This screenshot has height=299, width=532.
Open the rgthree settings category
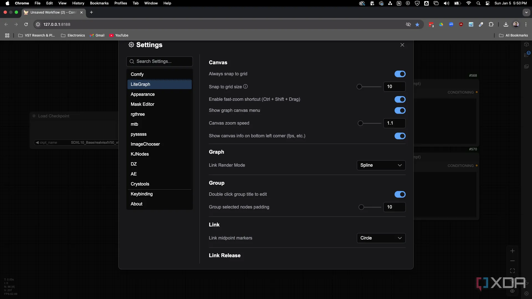click(160, 114)
